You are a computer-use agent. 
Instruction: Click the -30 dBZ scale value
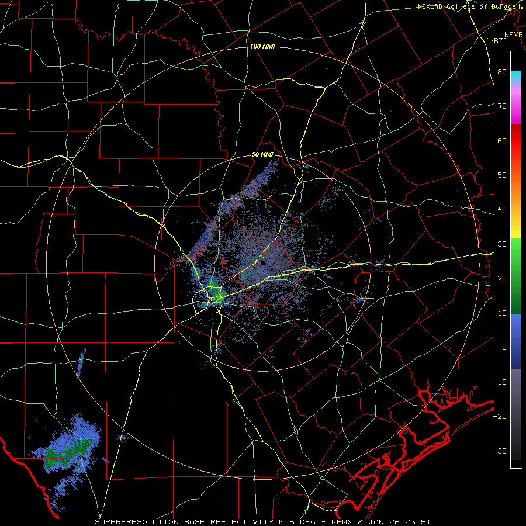coord(500,451)
